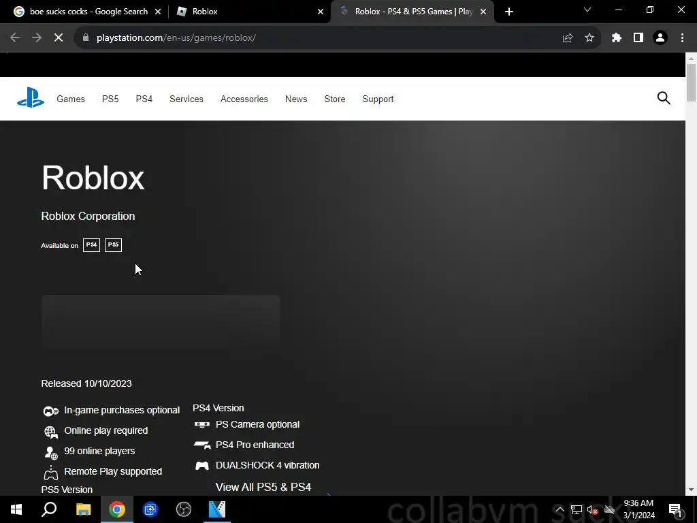Open a new tab with the plus button
This screenshot has width=697, height=523.
[x=509, y=12]
